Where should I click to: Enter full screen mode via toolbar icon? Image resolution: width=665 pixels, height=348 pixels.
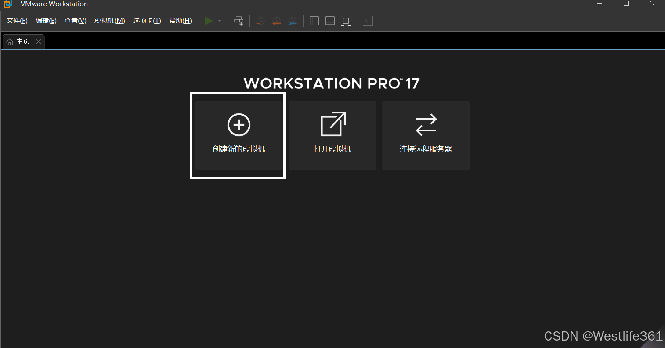[x=346, y=21]
